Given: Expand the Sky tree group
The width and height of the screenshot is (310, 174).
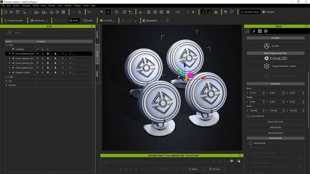Looking at the screenshot, I should tap(7, 81).
